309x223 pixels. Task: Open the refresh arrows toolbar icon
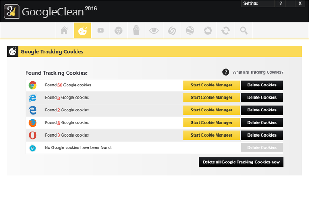click(x=226, y=30)
